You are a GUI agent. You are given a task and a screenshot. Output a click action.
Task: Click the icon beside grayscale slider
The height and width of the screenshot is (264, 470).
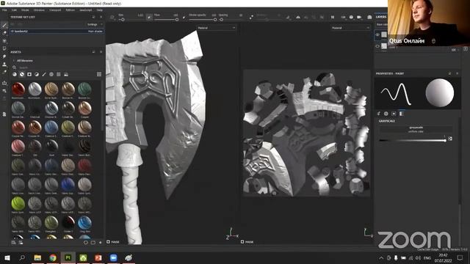click(x=450, y=139)
